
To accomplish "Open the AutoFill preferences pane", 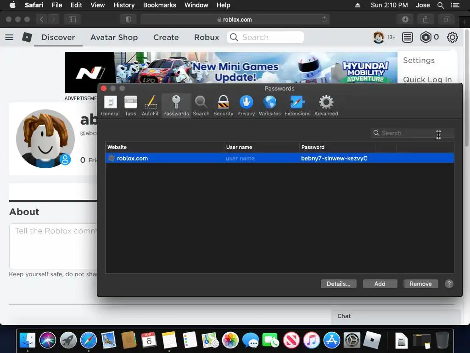I will (151, 106).
